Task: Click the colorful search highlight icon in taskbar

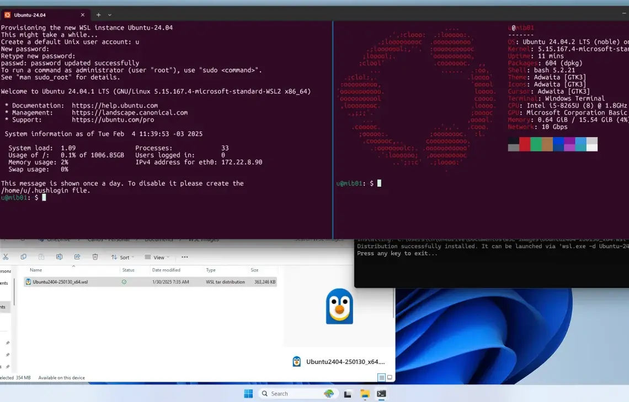Action: (x=328, y=394)
